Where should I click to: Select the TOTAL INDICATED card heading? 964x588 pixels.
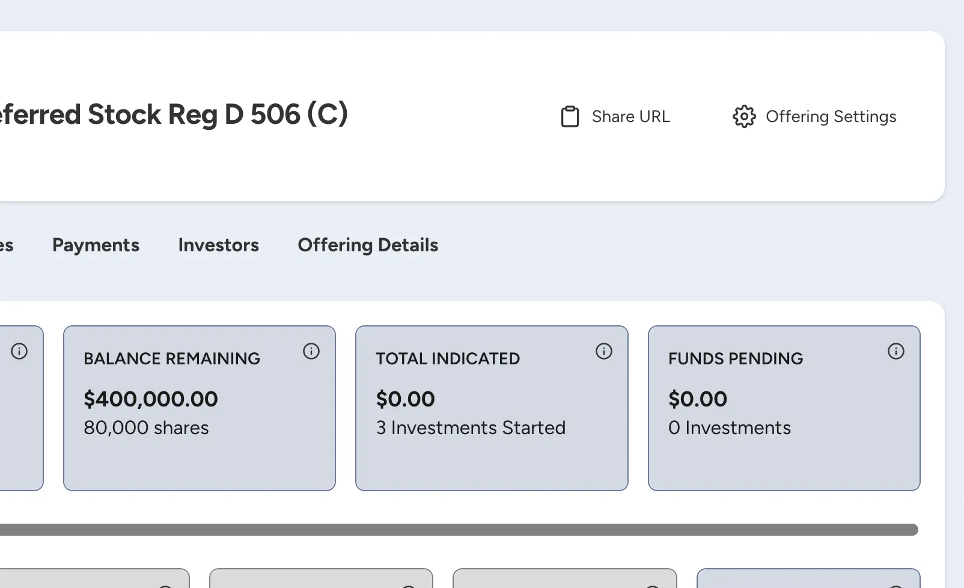[448, 359]
